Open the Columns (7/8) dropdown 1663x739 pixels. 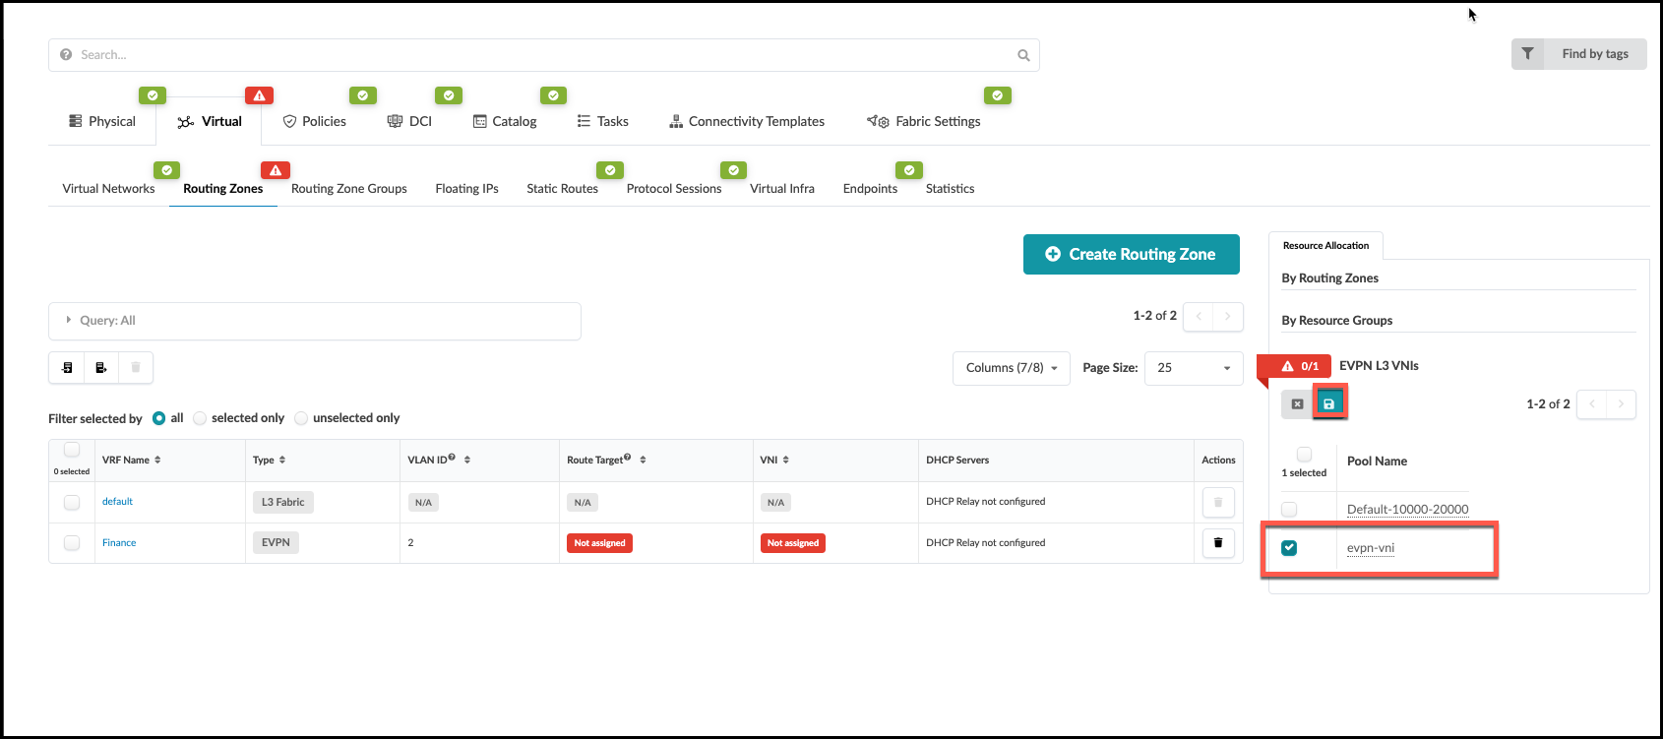tap(1011, 368)
